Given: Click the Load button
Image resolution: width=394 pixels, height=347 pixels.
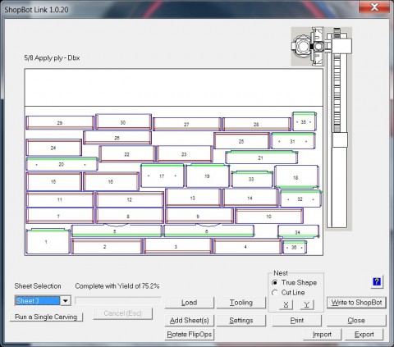Looking at the screenshot, I should click(189, 303).
